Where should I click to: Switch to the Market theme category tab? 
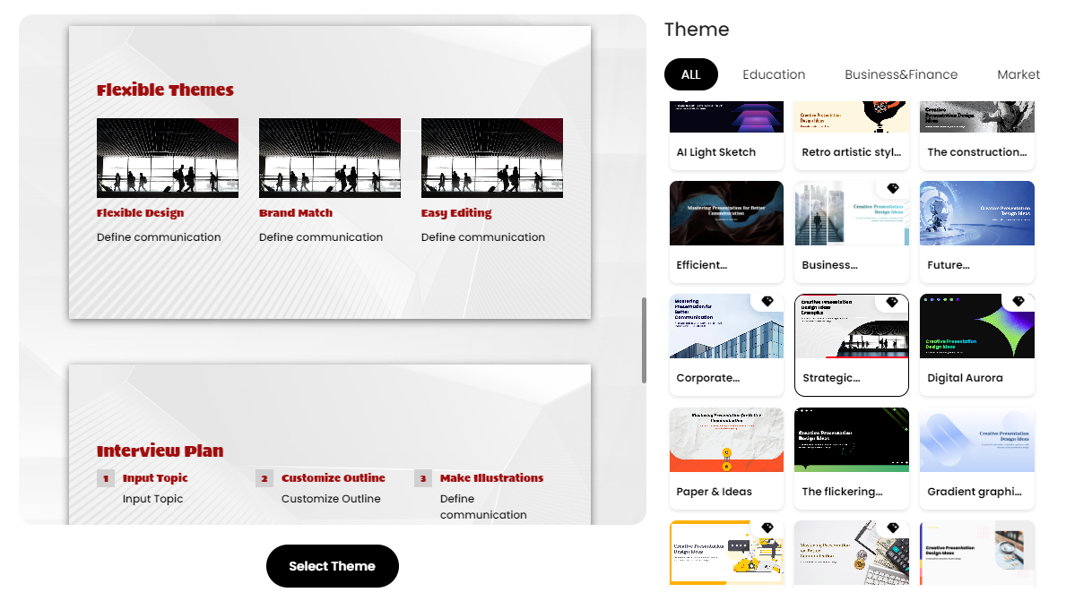point(1018,74)
